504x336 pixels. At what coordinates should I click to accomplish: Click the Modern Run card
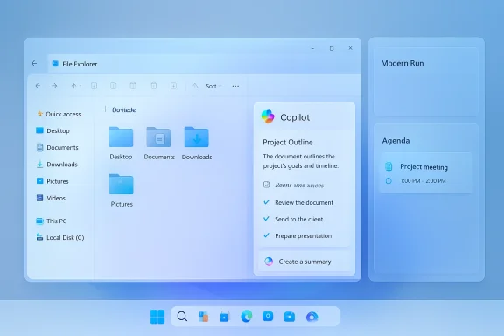(426, 81)
